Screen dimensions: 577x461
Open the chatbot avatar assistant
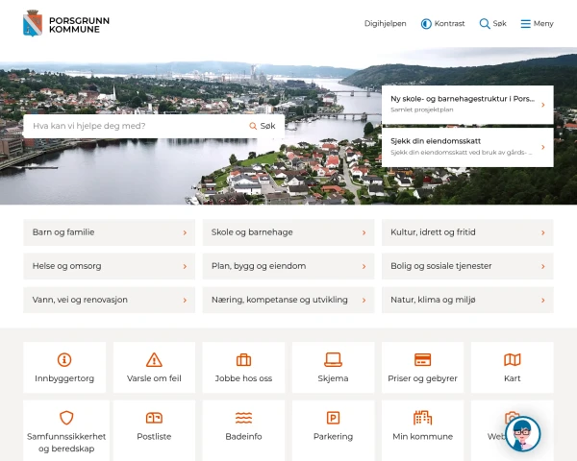[x=522, y=434]
